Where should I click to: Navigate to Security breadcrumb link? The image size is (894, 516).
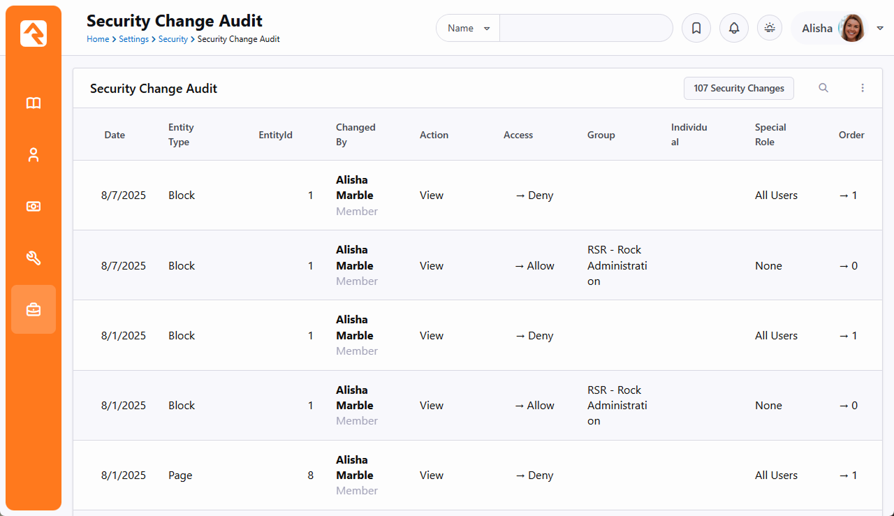[173, 39]
